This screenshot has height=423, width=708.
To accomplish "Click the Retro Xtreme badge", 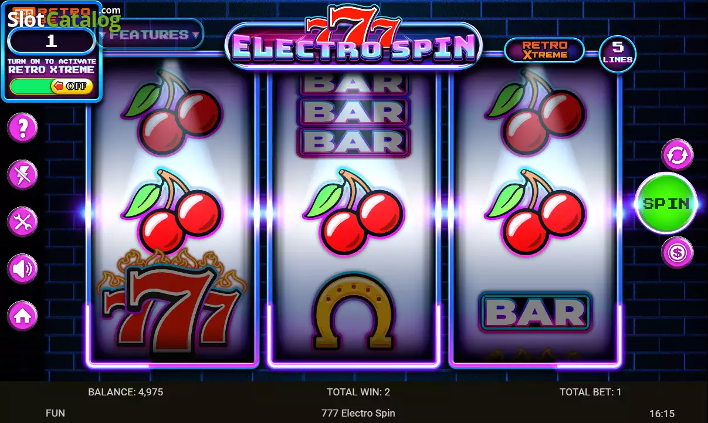I will (544, 50).
